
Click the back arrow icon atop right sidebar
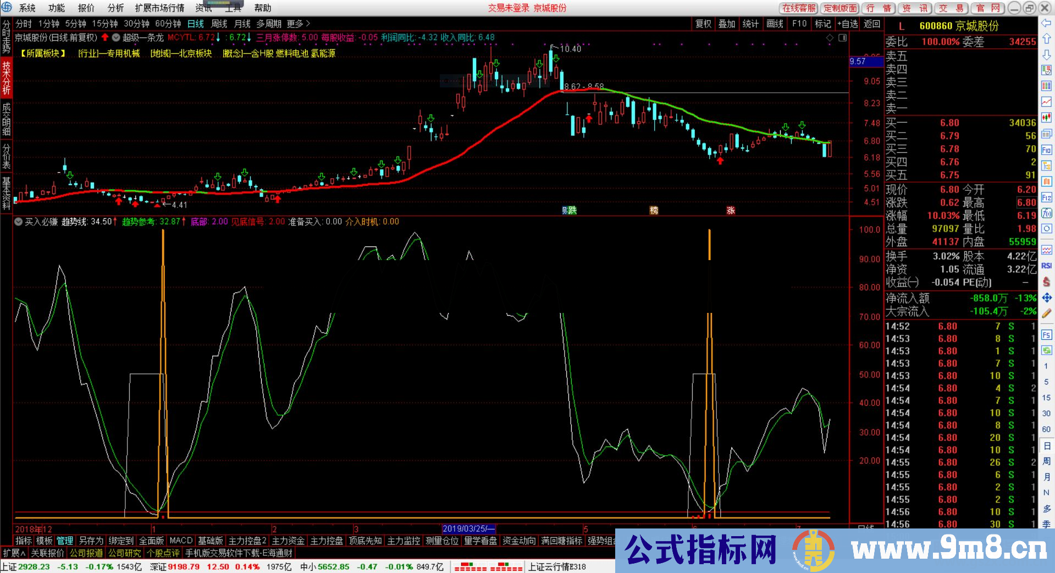pos(1047,22)
